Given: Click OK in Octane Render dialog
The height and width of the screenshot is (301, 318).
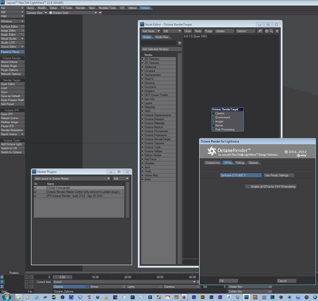Looking at the screenshot, I should pos(228,281).
